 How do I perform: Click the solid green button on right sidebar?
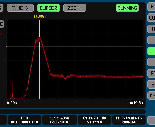pyautogui.click(x=151, y=51)
